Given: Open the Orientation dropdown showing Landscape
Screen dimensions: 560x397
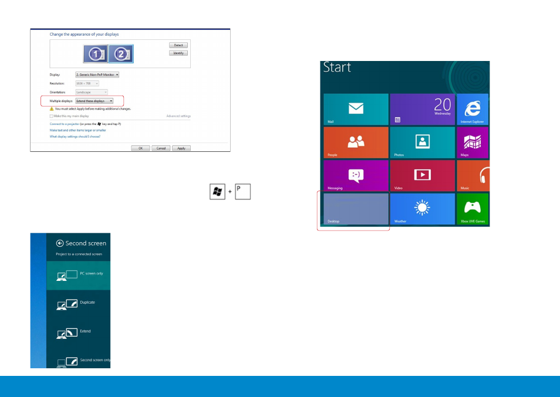Looking at the screenshot, I should 92,93.
